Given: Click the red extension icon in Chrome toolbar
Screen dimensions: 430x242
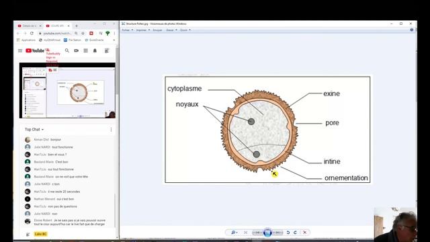Looking at the screenshot, I should (91, 33).
